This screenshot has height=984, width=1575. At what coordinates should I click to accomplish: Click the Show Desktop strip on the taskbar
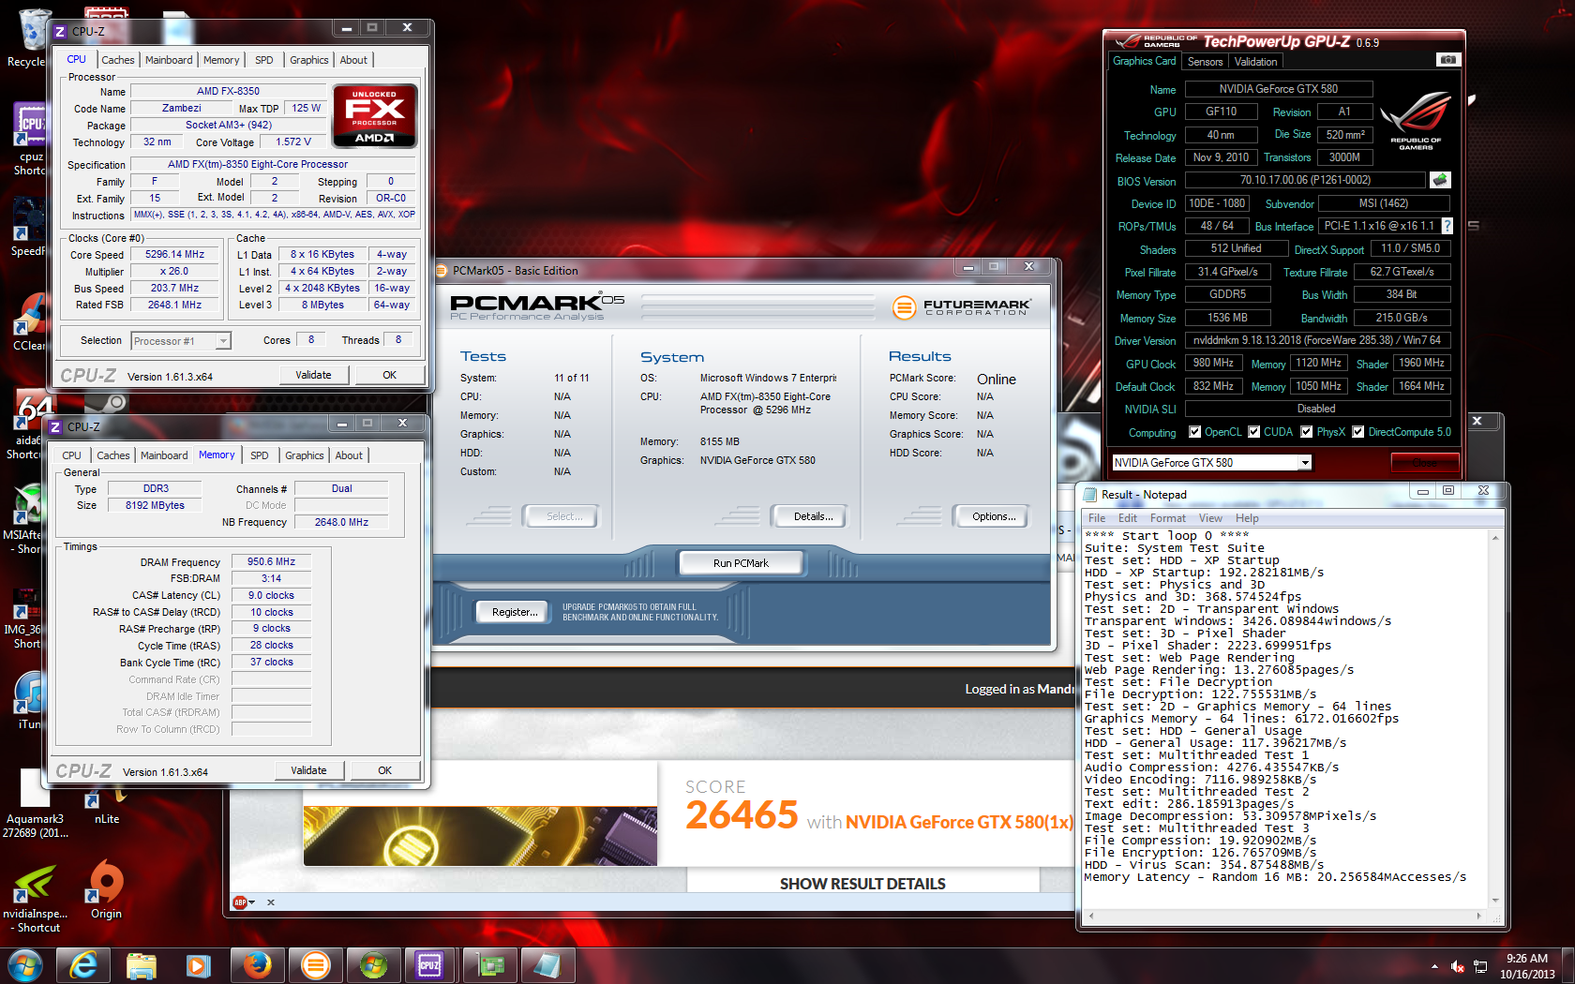[x=1567, y=964]
